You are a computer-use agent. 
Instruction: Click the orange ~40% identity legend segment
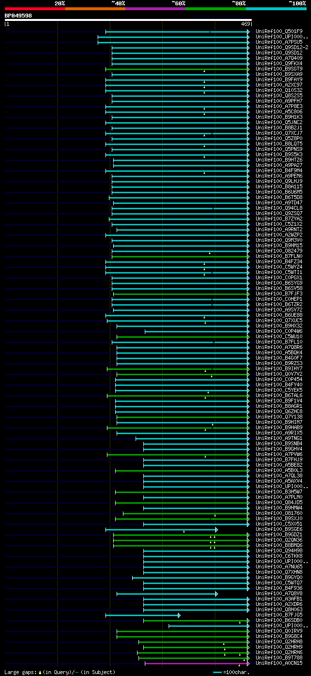(95, 9)
